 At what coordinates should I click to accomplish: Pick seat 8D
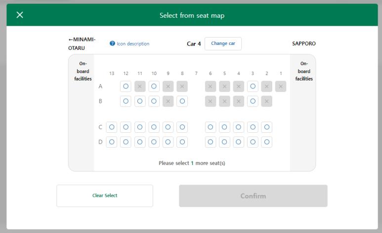[182, 142]
